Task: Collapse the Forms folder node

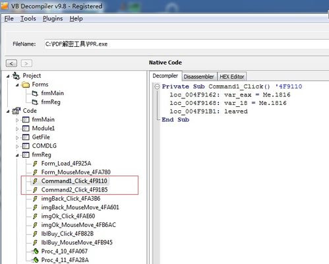Action: 17,85
